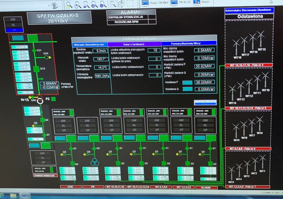
Task: Click the GPZ FW GIZAŁKI-S 20/110kV title plate
Action: (59, 18)
